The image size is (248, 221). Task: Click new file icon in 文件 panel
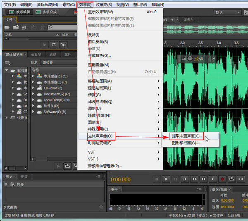click(x=24, y=28)
